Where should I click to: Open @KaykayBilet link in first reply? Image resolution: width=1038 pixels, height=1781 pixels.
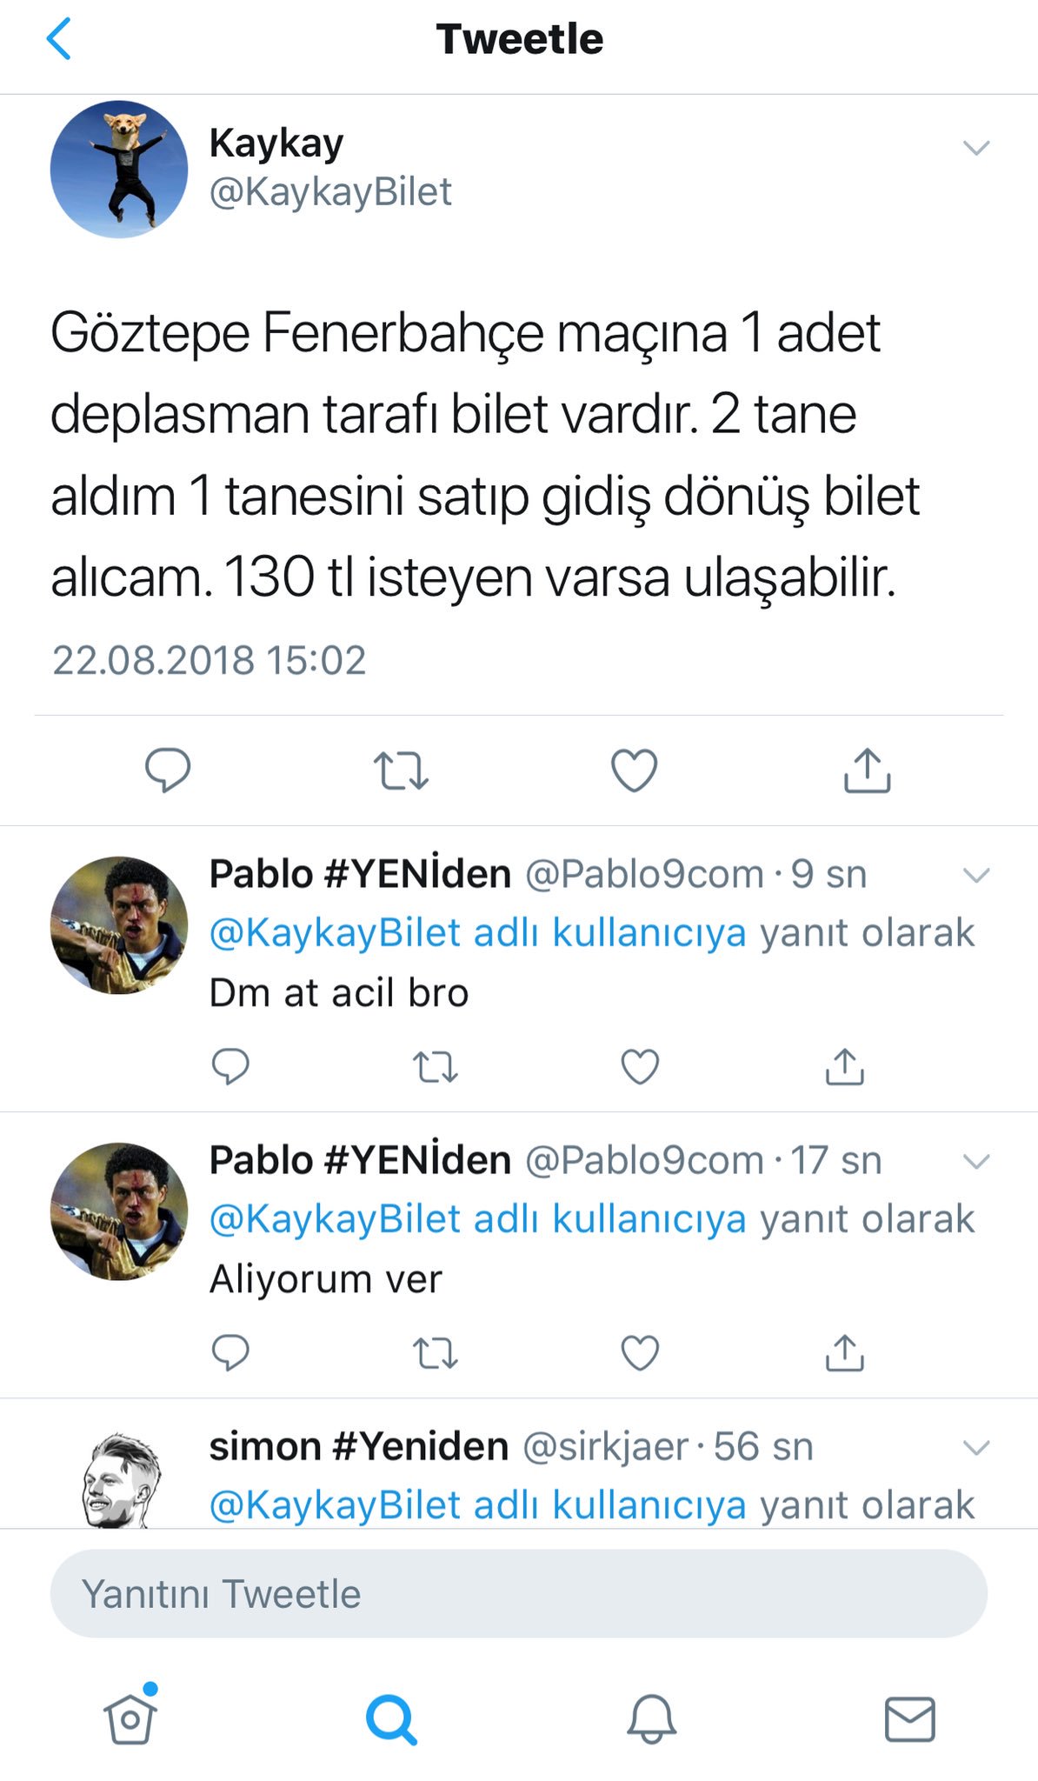pyautogui.click(x=335, y=932)
